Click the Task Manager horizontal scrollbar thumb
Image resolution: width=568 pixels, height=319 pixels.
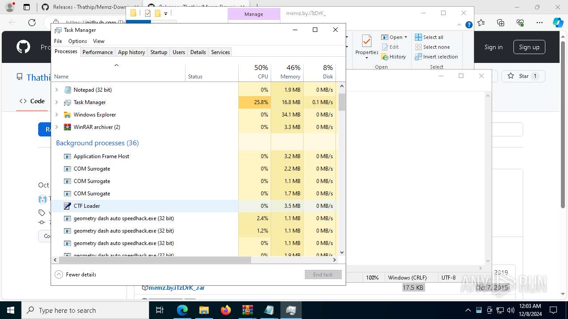(155, 260)
